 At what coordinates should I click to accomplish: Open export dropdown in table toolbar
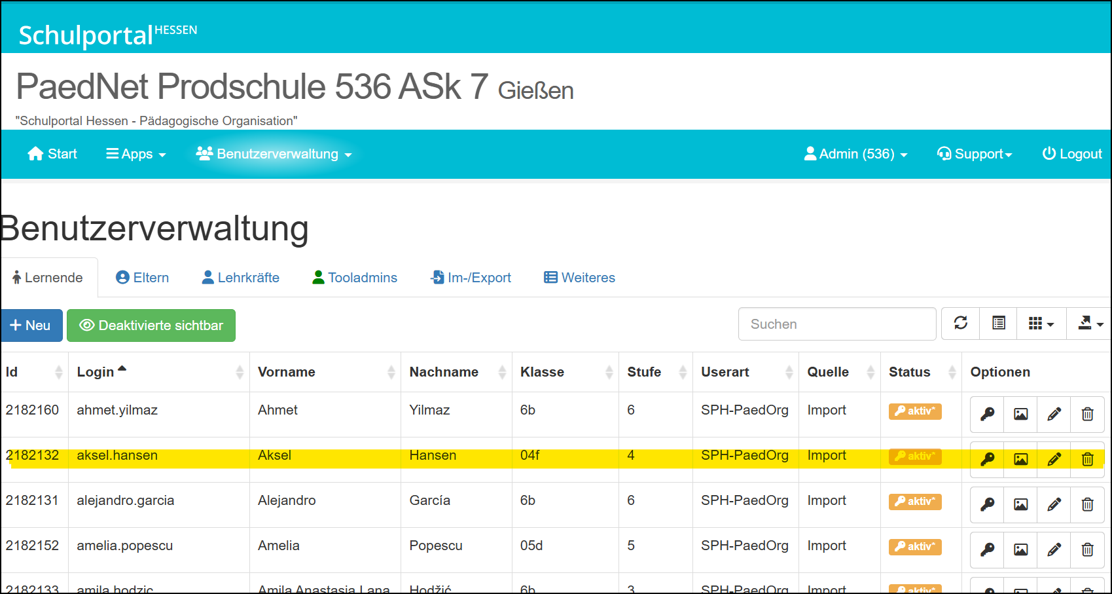pyautogui.click(x=1090, y=324)
